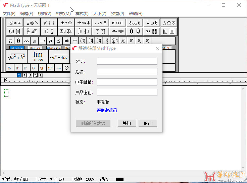Open subscript and superscript templates palette
This screenshot has width=247, height=183.
tap(49, 31)
